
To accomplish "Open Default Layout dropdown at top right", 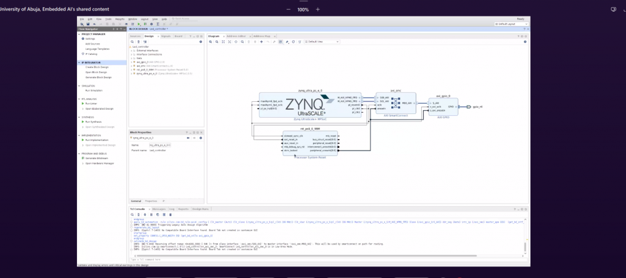I will [x=512, y=24].
